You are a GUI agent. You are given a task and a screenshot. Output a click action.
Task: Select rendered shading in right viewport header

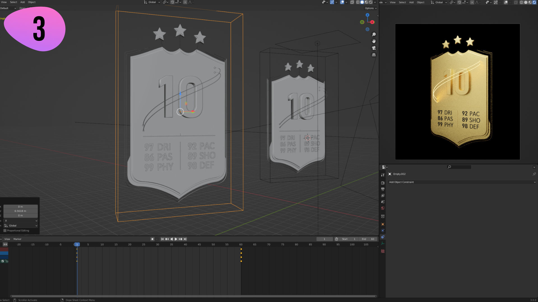pos(534,2)
